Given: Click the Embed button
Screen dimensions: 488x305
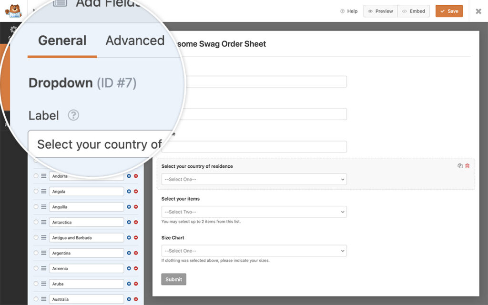Looking at the screenshot, I should [x=413, y=11].
